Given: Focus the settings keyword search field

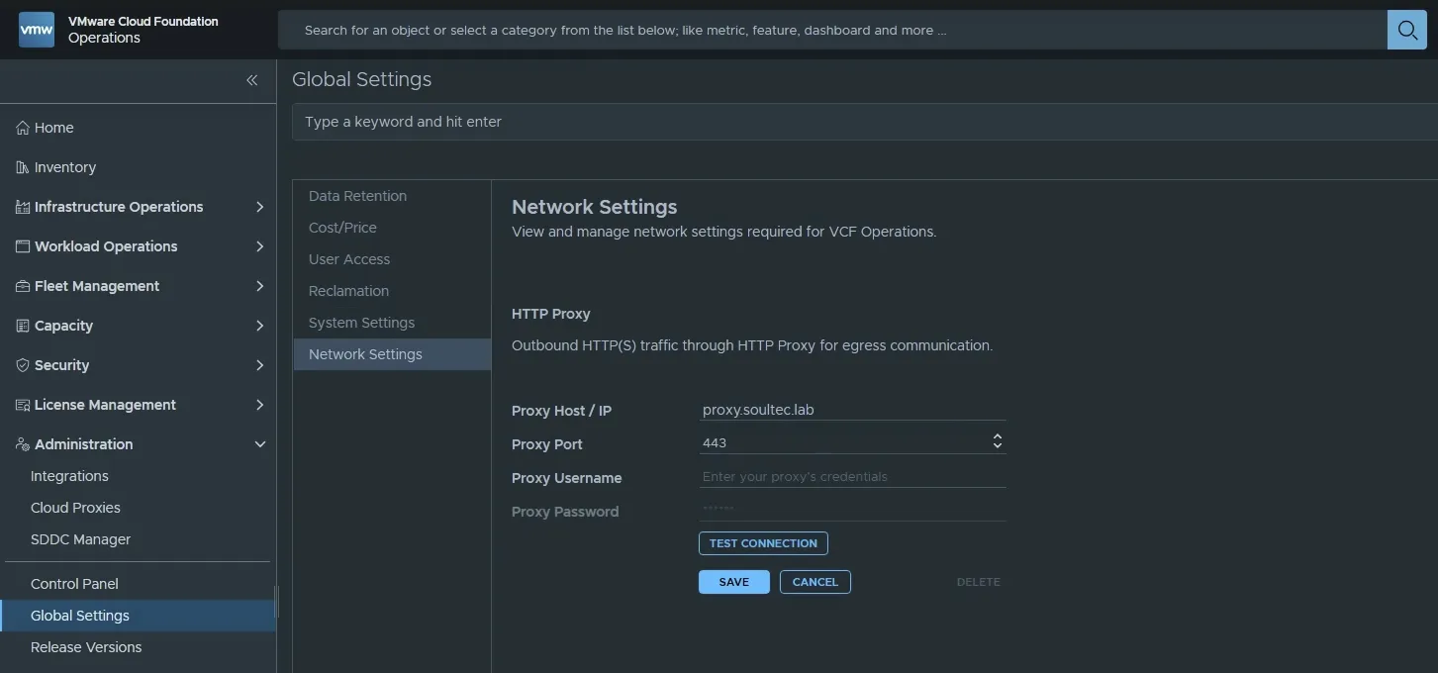Looking at the screenshot, I should (865, 122).
